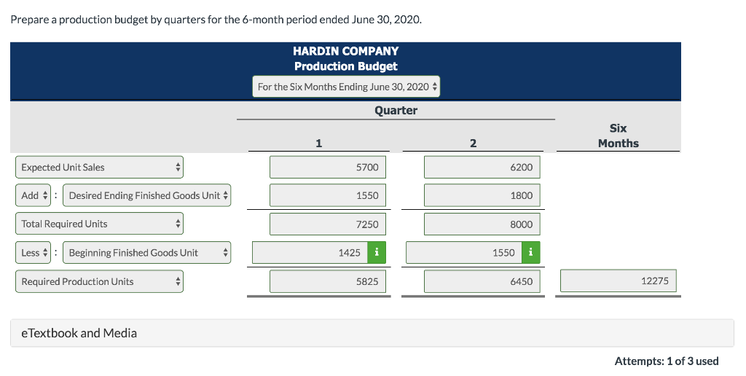Click the Six Months total field 12275
Screen dimensions: 746x376
tap(618, 281)
